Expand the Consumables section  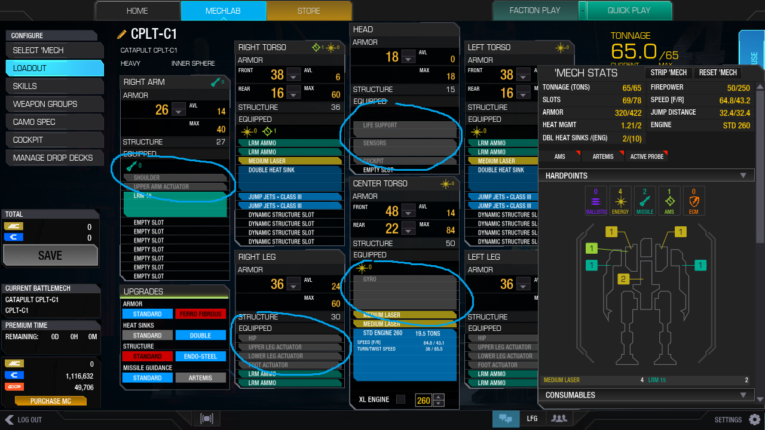coord(743,395)
